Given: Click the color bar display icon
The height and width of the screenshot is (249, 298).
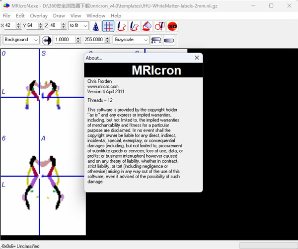Looking at the screenshot, I should pos(156,40).
